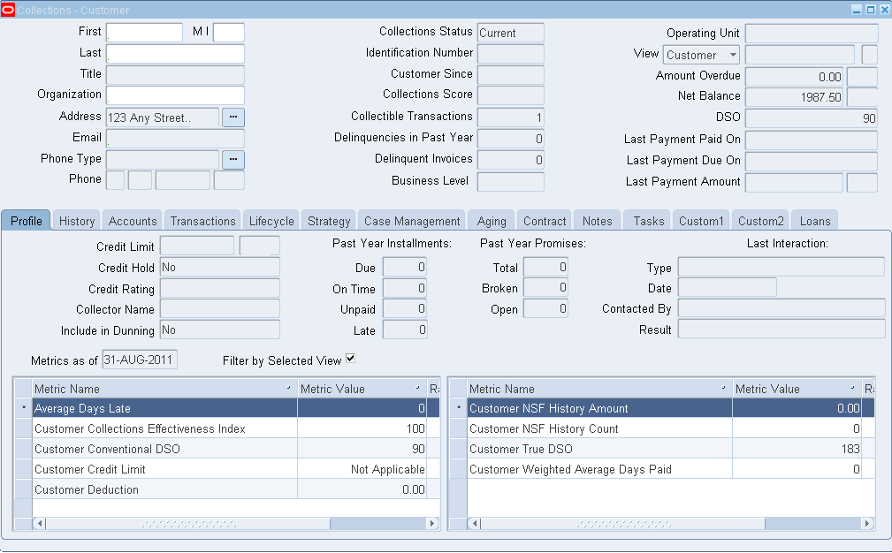892x553 pixels.
Task: Switch to the Loans tab
Action: pyautogui.click(x=814, y=220)
